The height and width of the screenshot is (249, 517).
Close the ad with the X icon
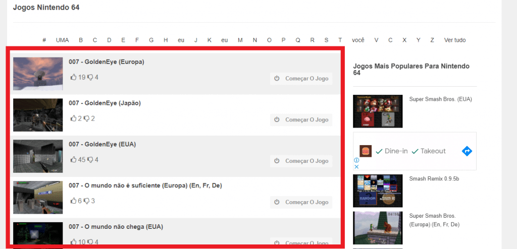(356, 167)
